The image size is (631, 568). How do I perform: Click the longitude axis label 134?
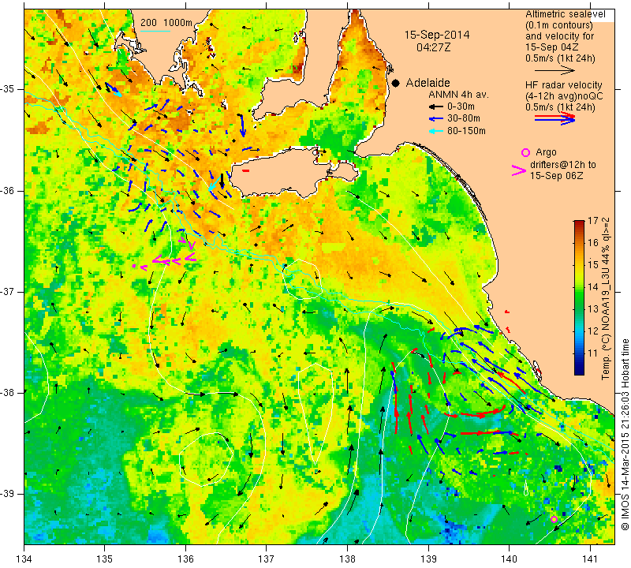[24, 559]
